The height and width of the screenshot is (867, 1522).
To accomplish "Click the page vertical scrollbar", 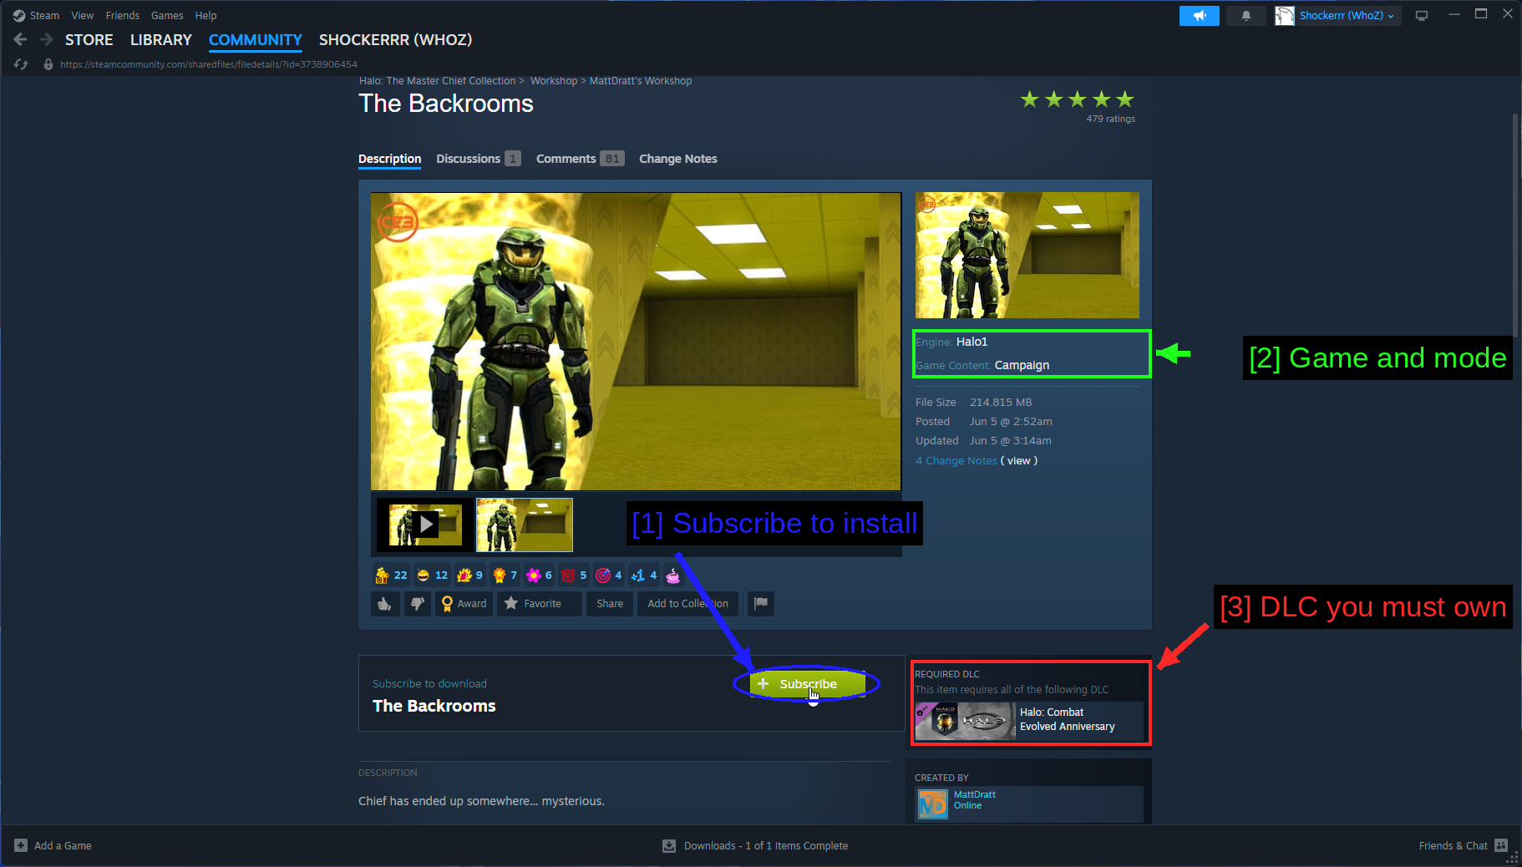I will point(1514,226).
